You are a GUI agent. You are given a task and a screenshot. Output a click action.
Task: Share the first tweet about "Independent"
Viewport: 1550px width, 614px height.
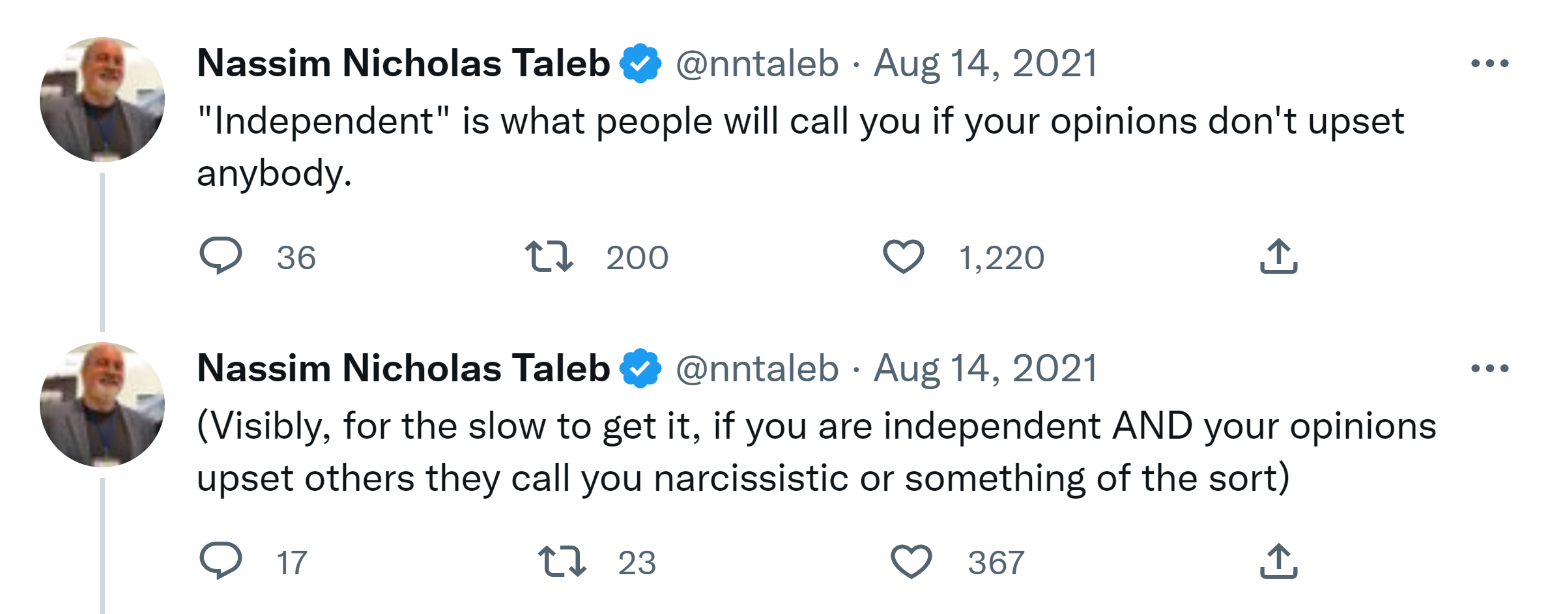pos(1278,256)
